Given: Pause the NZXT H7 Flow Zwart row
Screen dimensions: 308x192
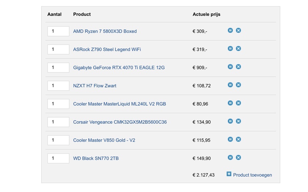Looking at the screenshot, I should [x=230, y=85].
